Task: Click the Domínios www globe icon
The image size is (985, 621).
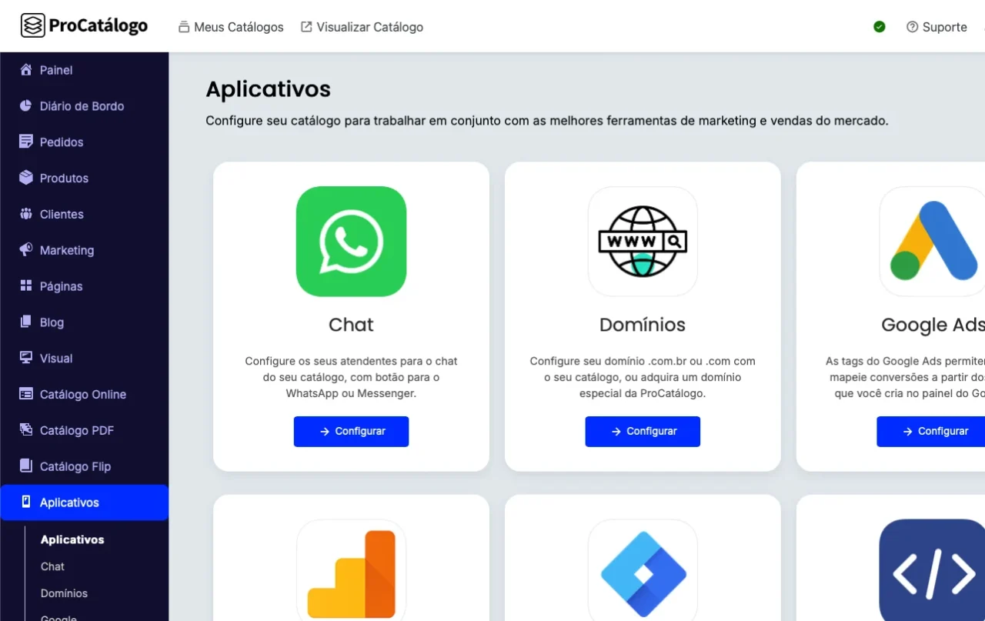Action: (x=643, y=242)
